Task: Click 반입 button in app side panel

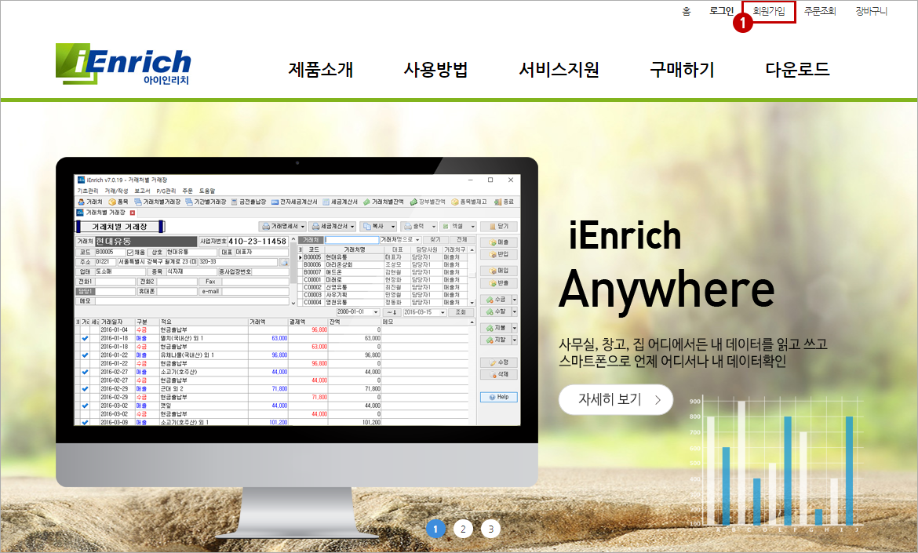Action: point(498,255)
